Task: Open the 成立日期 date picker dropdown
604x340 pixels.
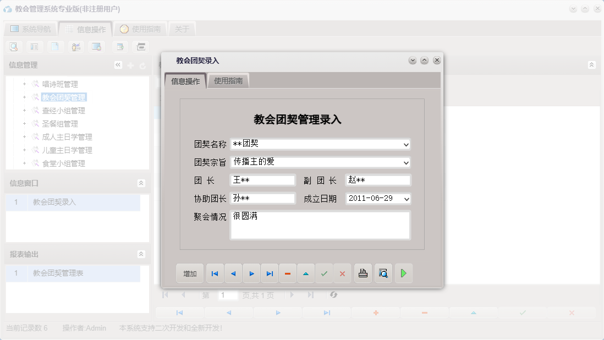Action: tap(406, 199)
